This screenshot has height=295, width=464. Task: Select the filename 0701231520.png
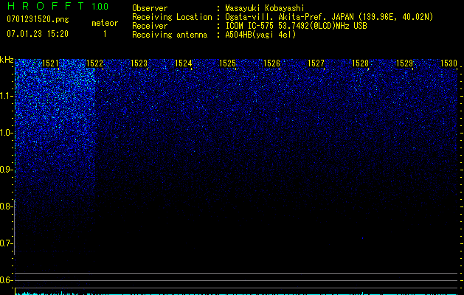[38, 19]
